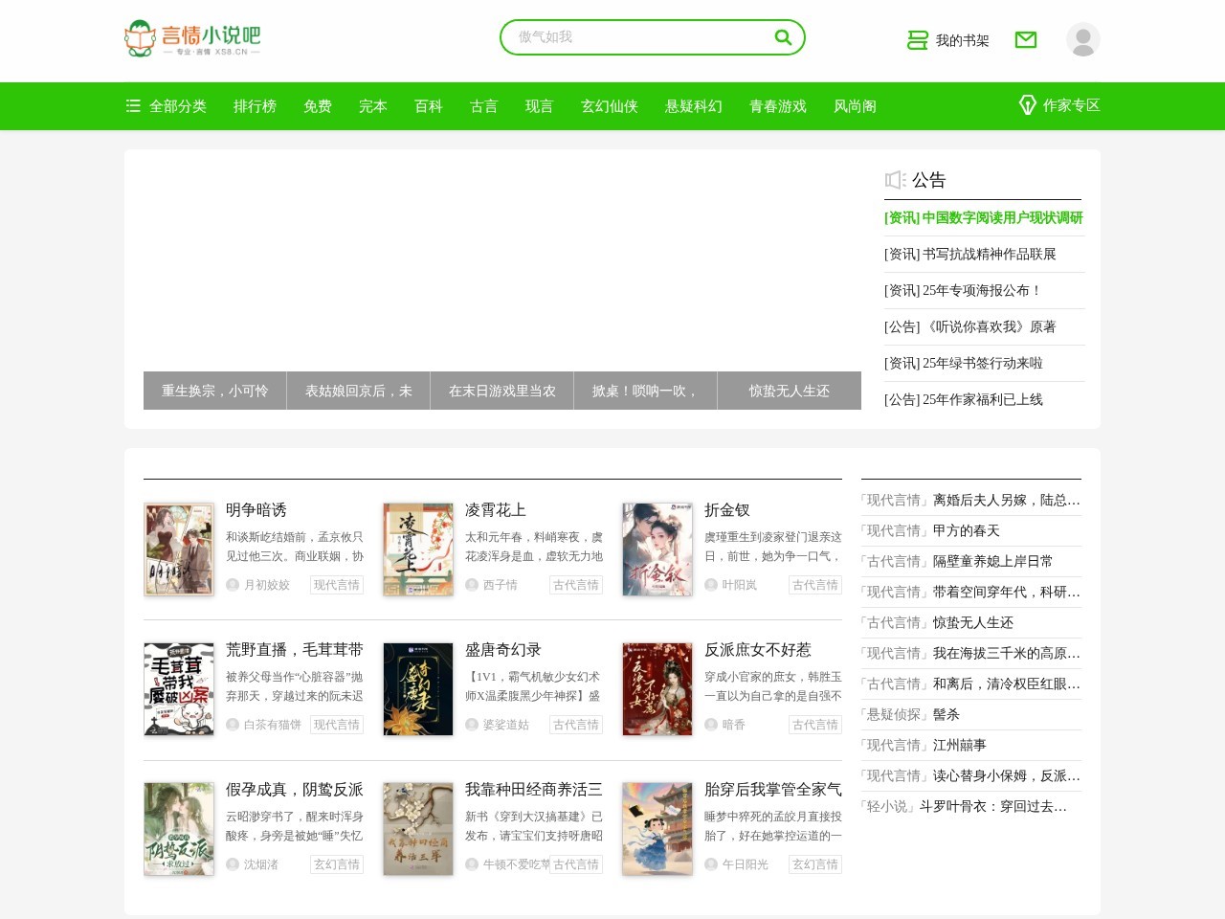Select banner tab 在末日游戏里当农
The height and width of the screenshot is (919, 1225).
tap(502, 391)
